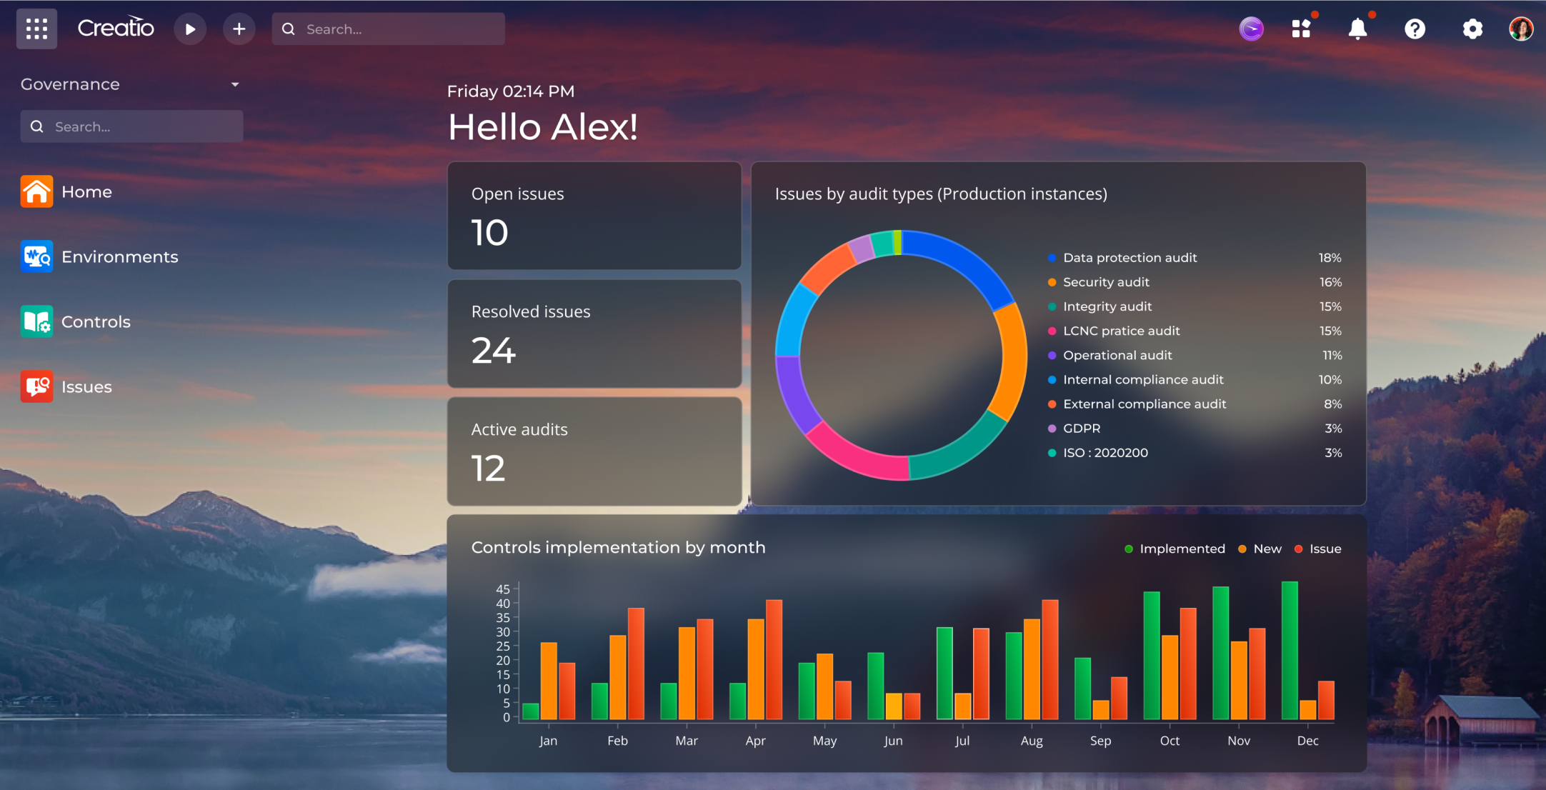The image size is (1546, 790).
Task: Select the Controls sidebar icon
Action: (36, 321)
